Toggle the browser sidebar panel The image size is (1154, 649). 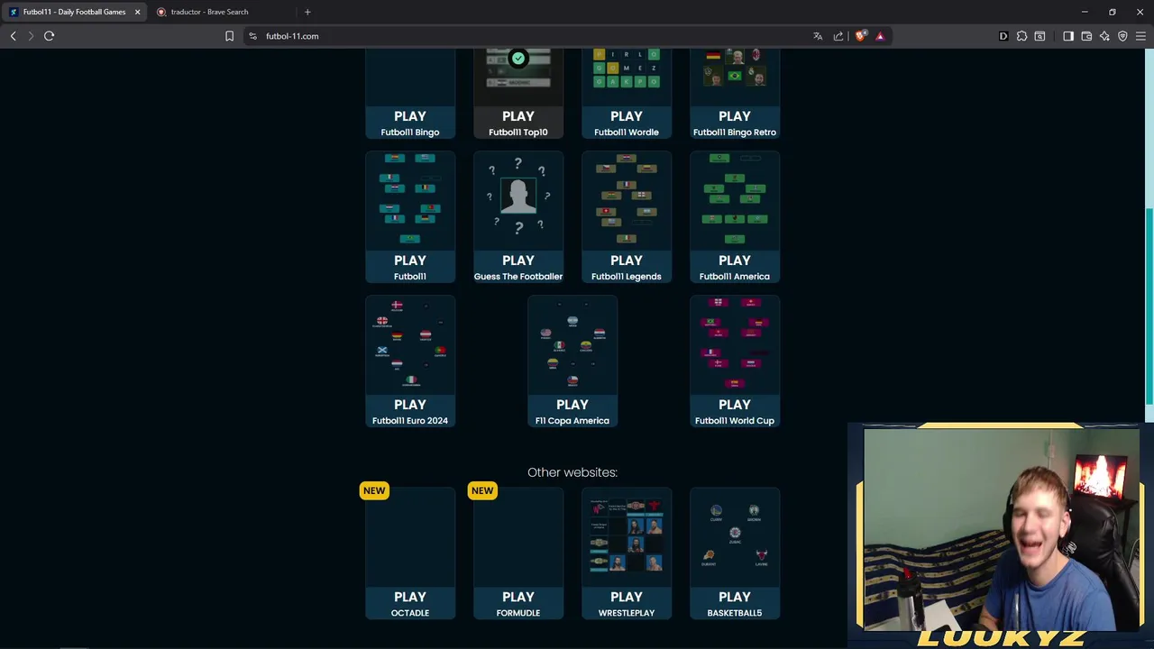point(1068,36)
